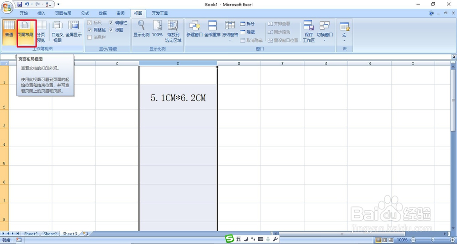457x244 pixels.
Task: Click the zoom slider handle
Action: 432,239
